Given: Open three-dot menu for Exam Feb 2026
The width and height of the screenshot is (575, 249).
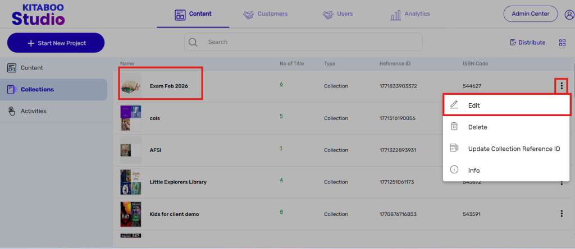Looking at the screenshot, I should point(561,86).
